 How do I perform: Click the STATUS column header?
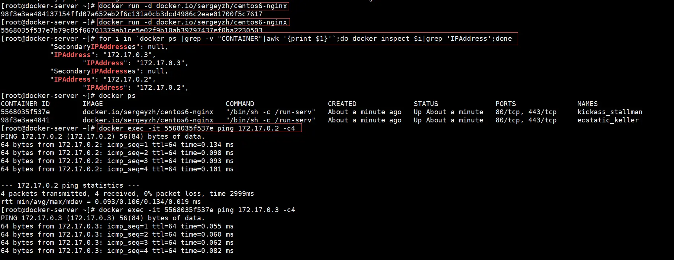point(426,104)
